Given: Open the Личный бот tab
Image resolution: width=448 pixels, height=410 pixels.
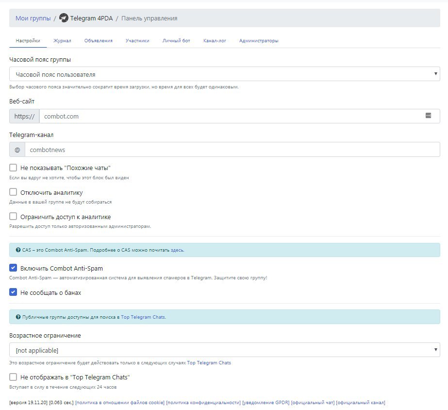Looking at the screenshot, I should tap(176, 41).
